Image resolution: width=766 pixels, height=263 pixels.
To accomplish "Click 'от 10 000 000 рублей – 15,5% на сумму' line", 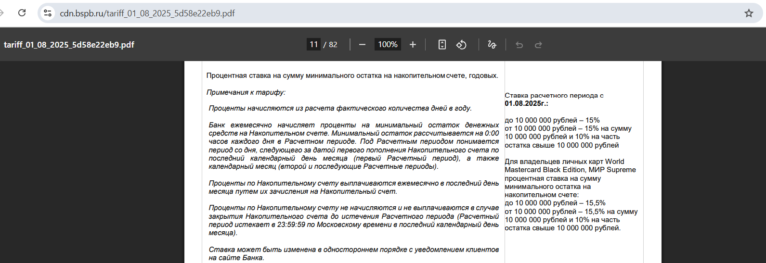I will (571, 212).
